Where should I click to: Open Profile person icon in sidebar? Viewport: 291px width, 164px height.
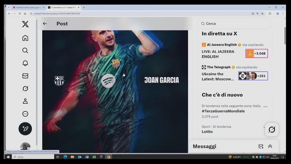pos(25,101)
